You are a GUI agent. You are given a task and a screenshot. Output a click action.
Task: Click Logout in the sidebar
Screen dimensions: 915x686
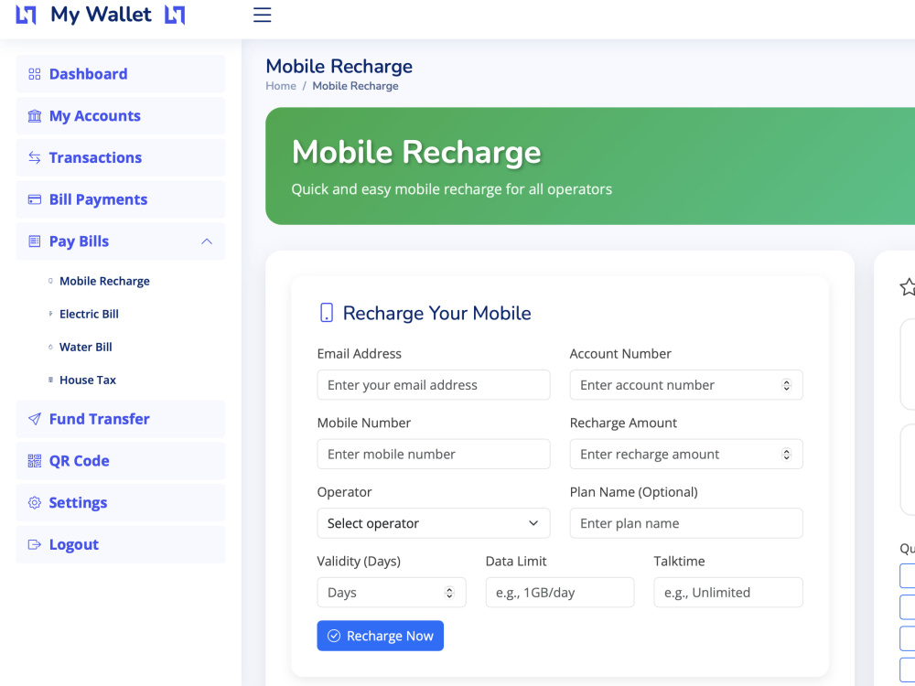[121, 544]
